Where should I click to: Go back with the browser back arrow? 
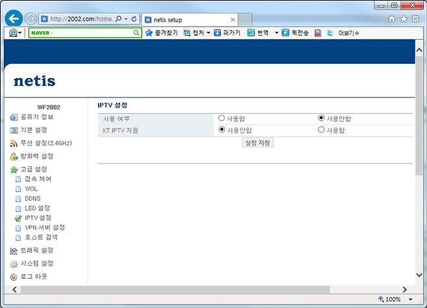tap(14, 19)
